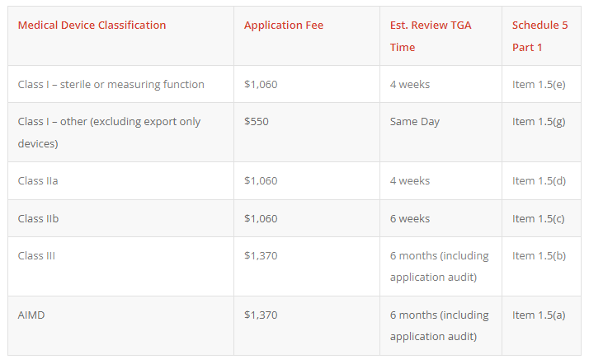Click the 6 weeks review time cell
589x364 pixels.
pyautogui.click(x=410, y=218)
